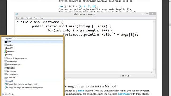171x96 pixels.
Task: Select the tcmsetup search result
Action: click(33, 68)
